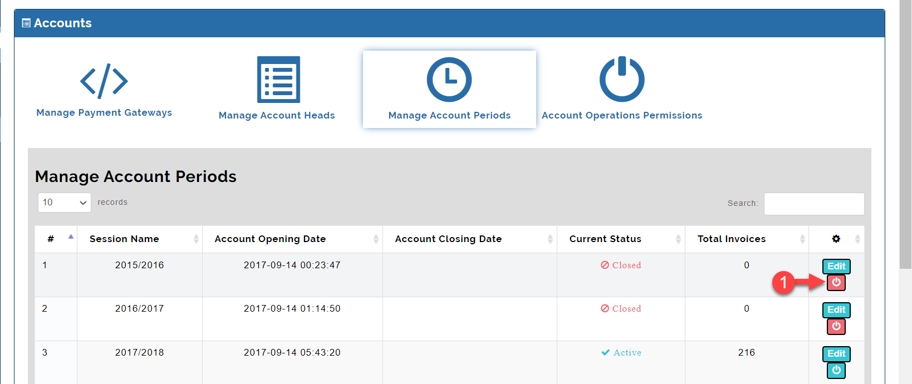Edit the 2015/2016 session

836,267
